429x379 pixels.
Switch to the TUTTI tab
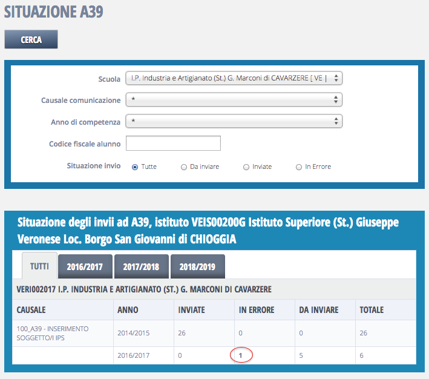pyautogui.click(x=39, y=266)
